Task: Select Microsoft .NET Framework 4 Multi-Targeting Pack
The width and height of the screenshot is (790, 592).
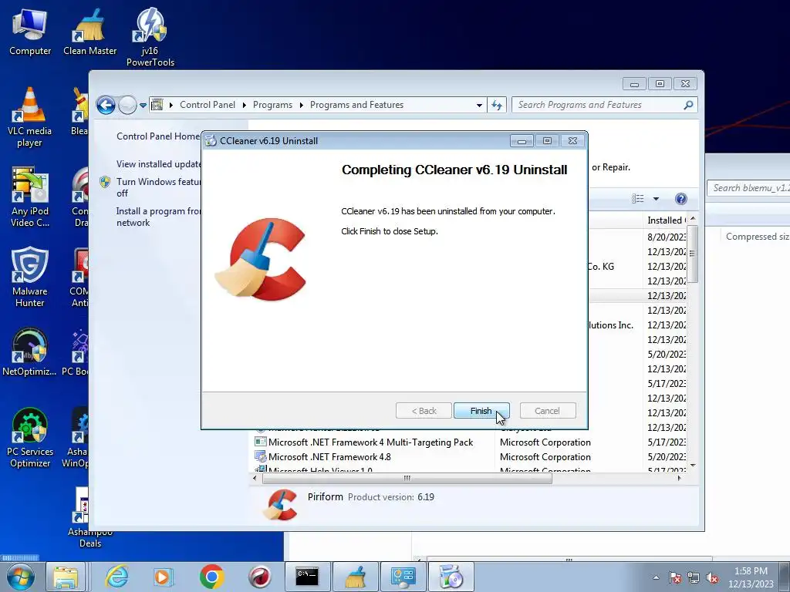Action: [370, 442]
